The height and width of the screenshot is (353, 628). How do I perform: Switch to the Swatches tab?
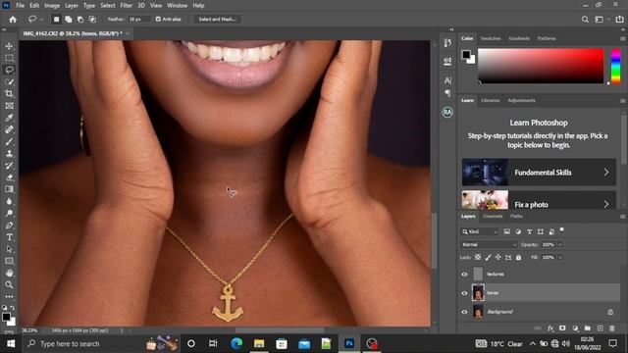click(x=491, y=38)
